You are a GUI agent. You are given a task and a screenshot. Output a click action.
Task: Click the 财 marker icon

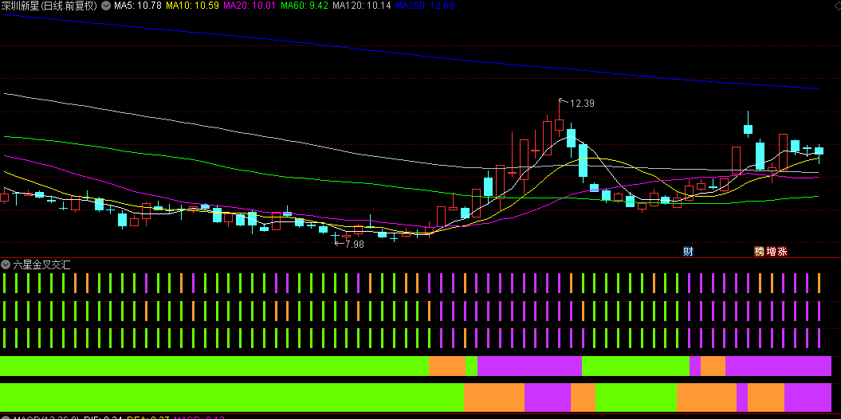[x=688, y=252]
